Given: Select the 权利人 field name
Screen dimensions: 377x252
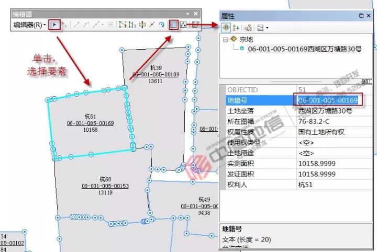Looking at the screenshot, I should [x=237, y=185].
